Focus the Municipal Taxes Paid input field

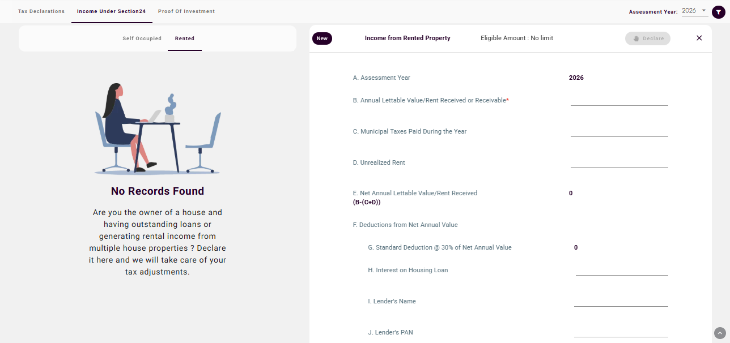pyautogui.click(x=619, y=131)
